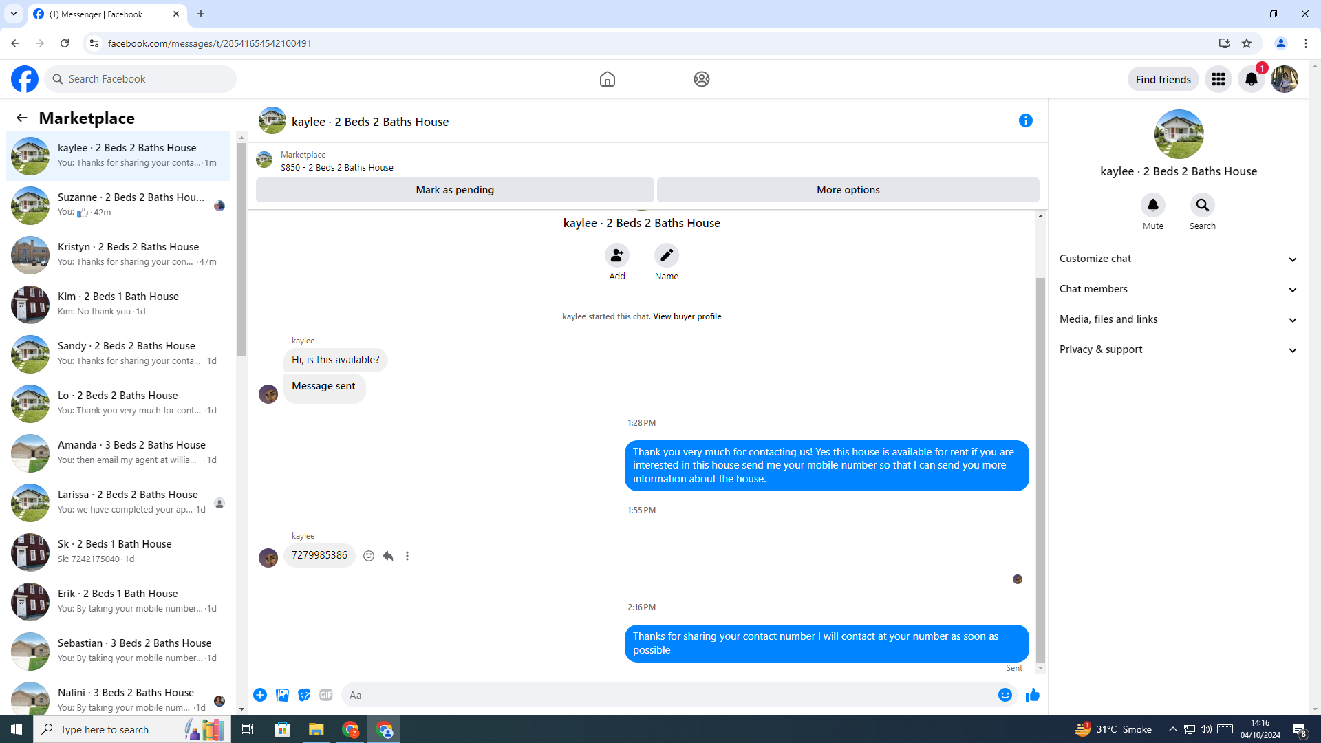
Task: Open more options for 7279985386 message
Action: coord(407,556)
